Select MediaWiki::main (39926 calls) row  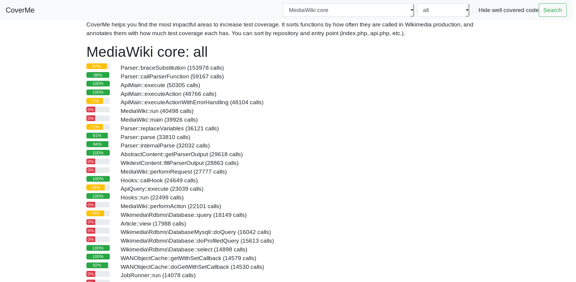(x=159, y=120)
